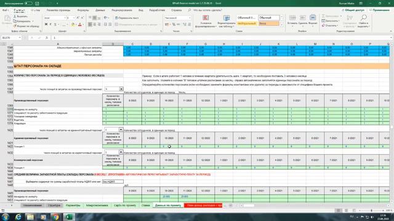This screenshot has width=394, height=221.
Task: Apply the orange Input cell style
Action: tap(268, 23)
